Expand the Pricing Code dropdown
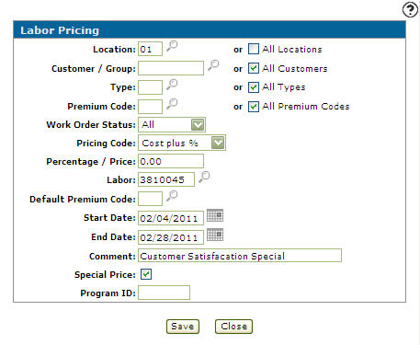 (x=182, y=143)
